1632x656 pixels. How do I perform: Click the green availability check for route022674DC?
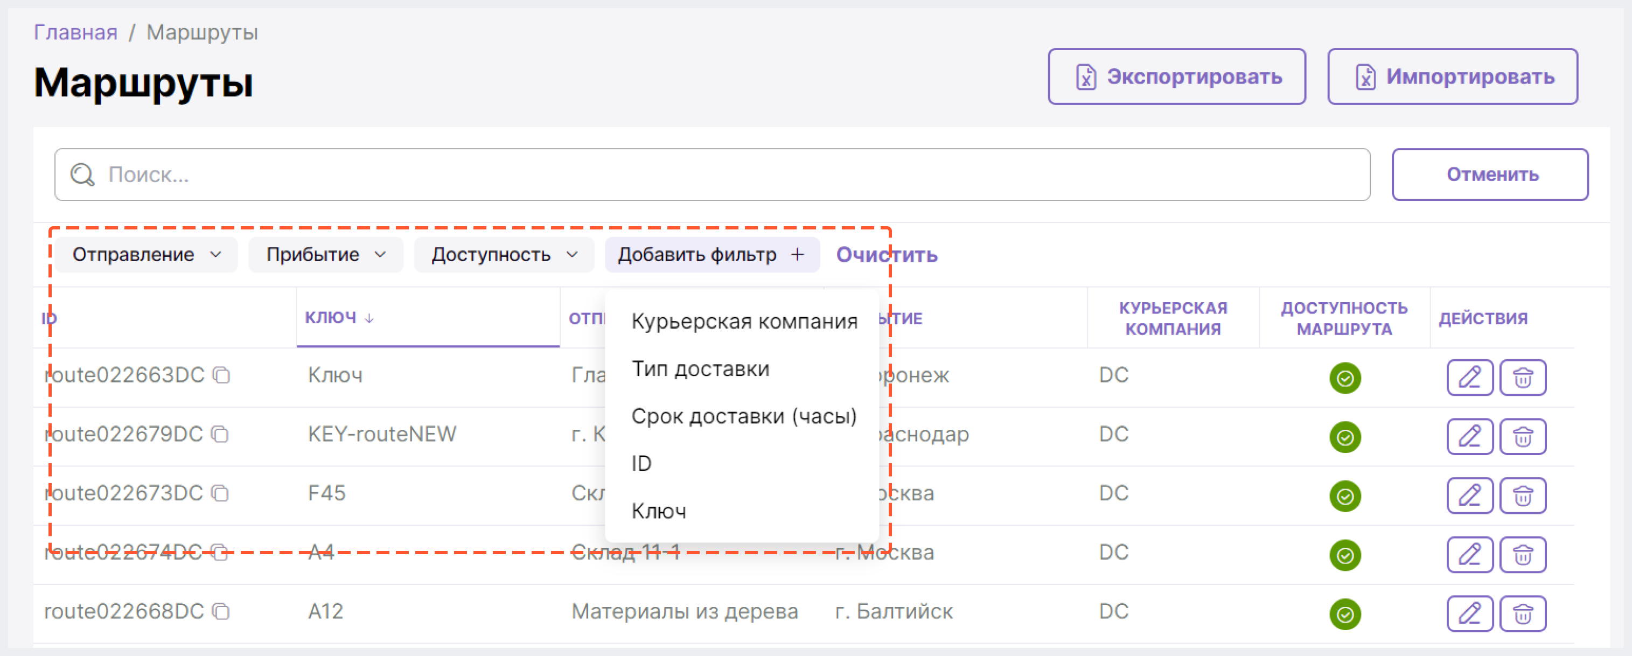(1345, 555)
